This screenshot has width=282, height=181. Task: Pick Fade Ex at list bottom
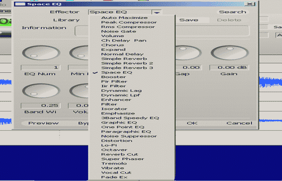tap(113, 177)
